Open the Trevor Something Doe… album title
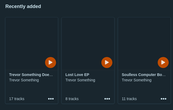The width and height of the screenshot is (173, 110). click(x=31, y=75)
